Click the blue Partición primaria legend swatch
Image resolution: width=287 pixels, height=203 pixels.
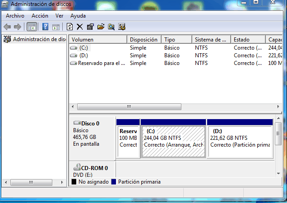point(114,182)
